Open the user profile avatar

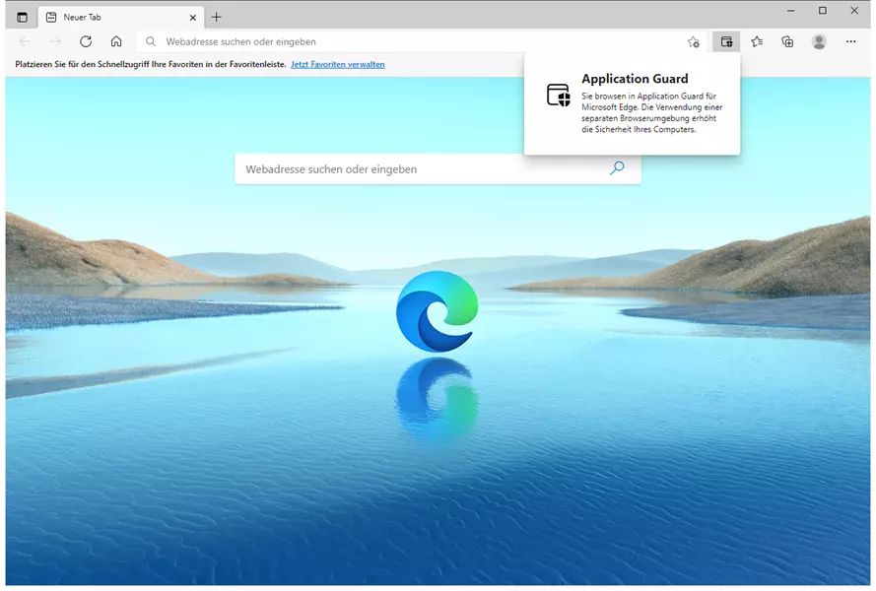[819, 41]
